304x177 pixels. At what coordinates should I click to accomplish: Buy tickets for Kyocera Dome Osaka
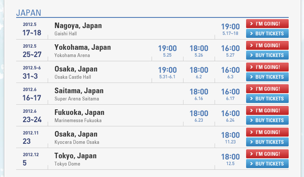[267, 142]
